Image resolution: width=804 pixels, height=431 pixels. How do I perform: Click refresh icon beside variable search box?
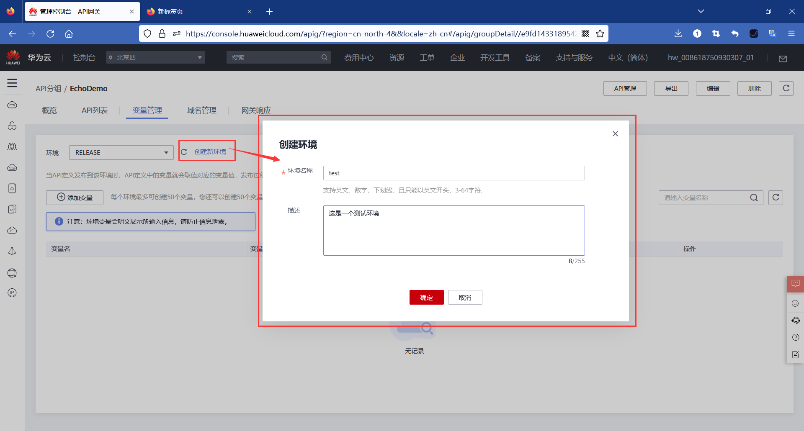point(776,197)
